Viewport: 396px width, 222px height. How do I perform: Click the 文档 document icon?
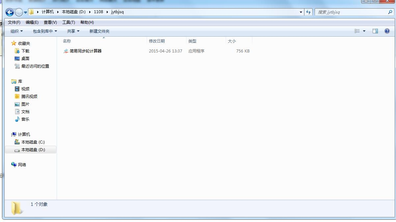point(17,111)
